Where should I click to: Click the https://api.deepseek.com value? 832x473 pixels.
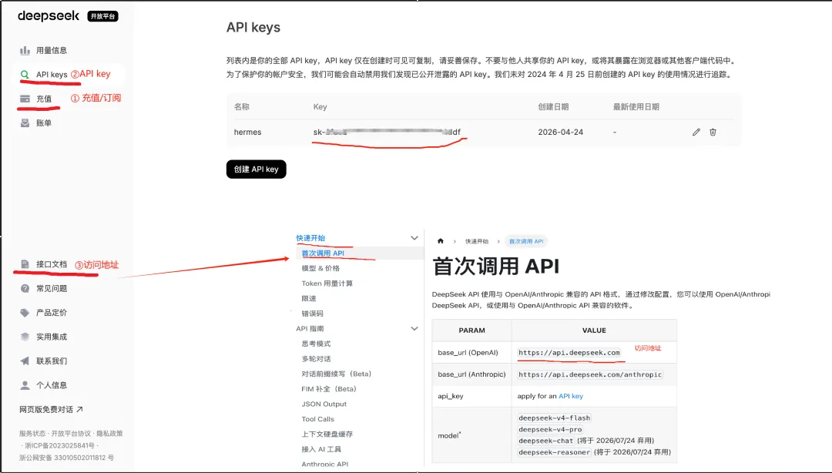point(569,353)
